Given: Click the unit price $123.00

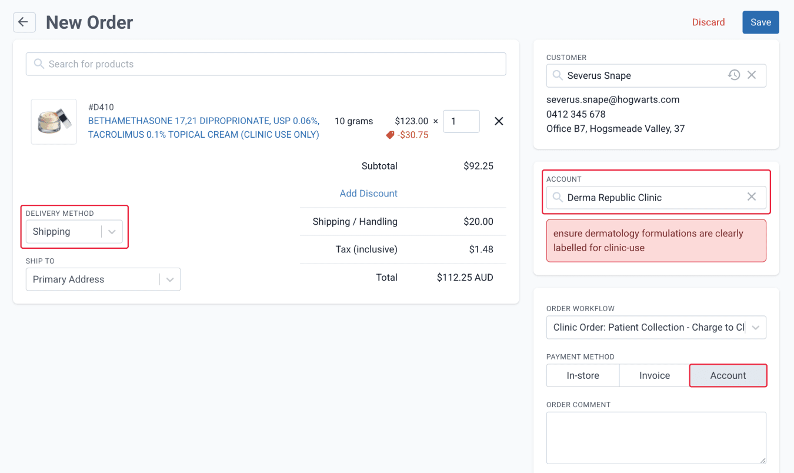Looking at the screenshot, I should 412,121.
